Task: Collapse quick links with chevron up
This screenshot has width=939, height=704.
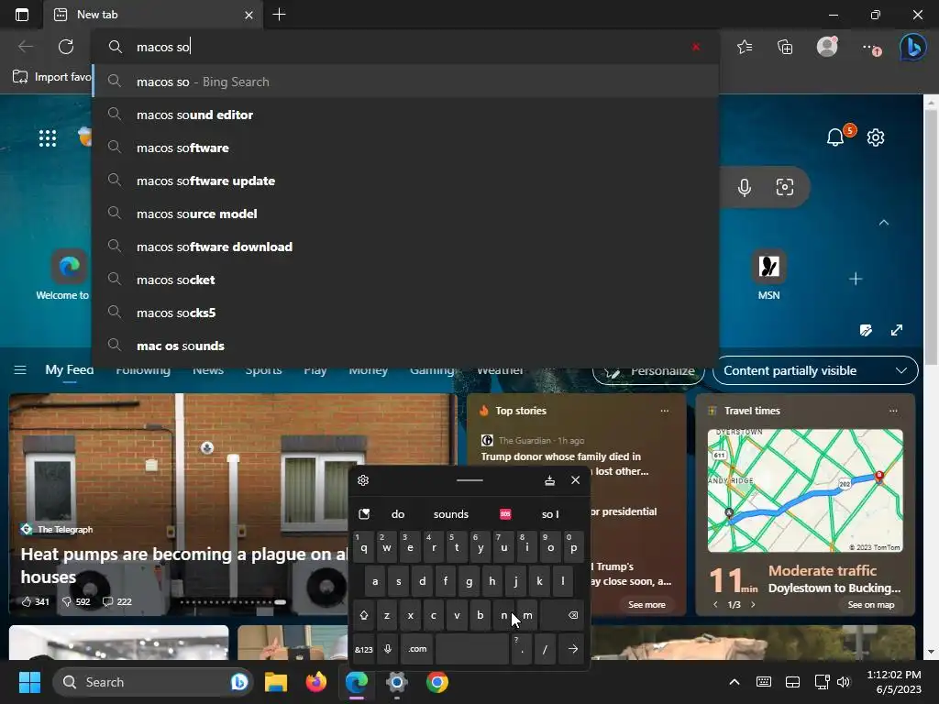Action: [x=884, y=223]
